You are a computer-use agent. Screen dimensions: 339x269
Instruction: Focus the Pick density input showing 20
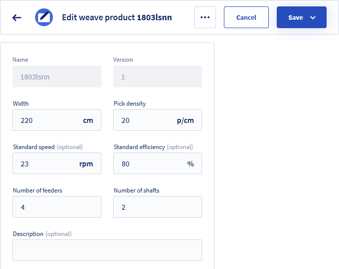[158, 120]
